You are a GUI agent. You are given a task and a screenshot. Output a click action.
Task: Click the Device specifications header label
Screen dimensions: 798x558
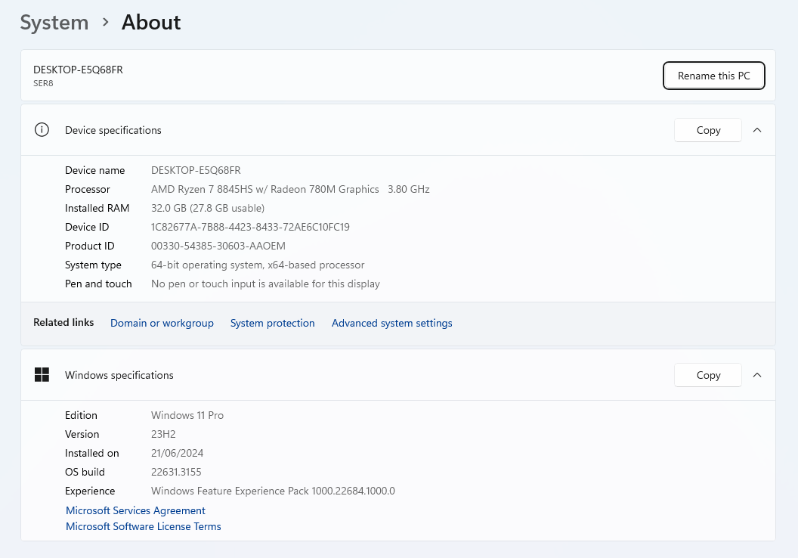click(x=113, y=130)
